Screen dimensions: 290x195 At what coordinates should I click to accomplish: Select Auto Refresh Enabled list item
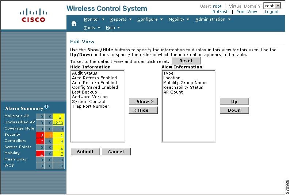94,78
